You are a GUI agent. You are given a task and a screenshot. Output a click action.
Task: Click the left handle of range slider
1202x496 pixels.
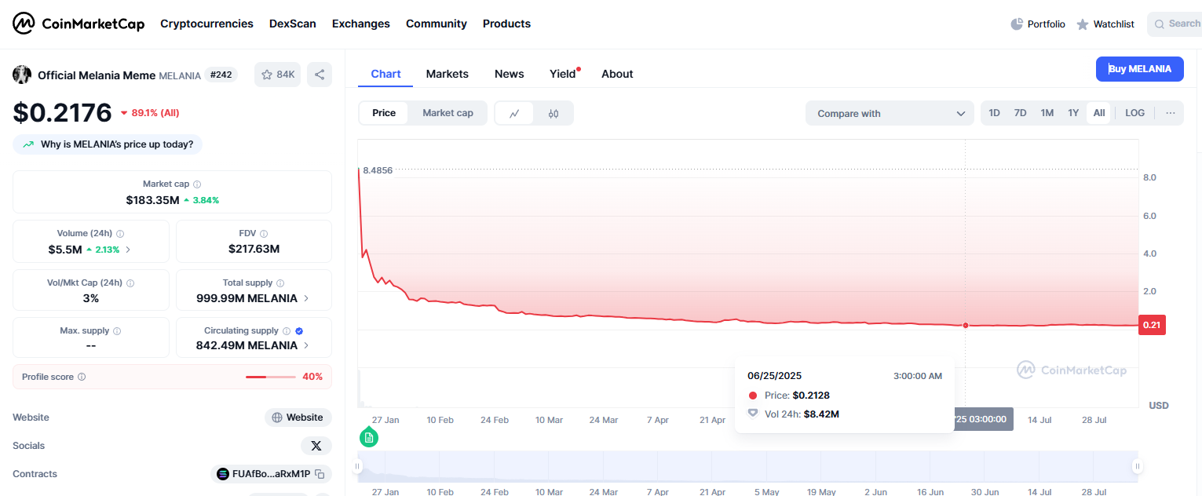pyautogui.click(x=358, y=466)
